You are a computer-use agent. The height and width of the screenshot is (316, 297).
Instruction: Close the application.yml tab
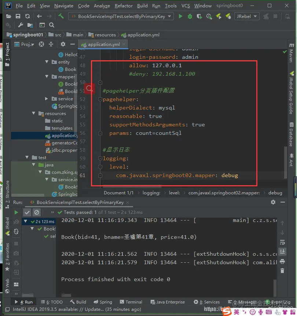click(124, 44)
